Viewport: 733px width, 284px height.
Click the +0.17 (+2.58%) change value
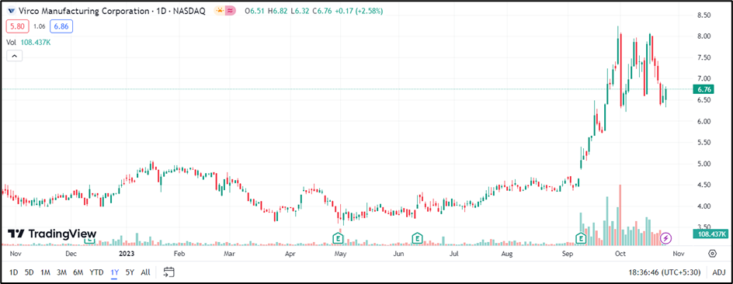(359, 11)
